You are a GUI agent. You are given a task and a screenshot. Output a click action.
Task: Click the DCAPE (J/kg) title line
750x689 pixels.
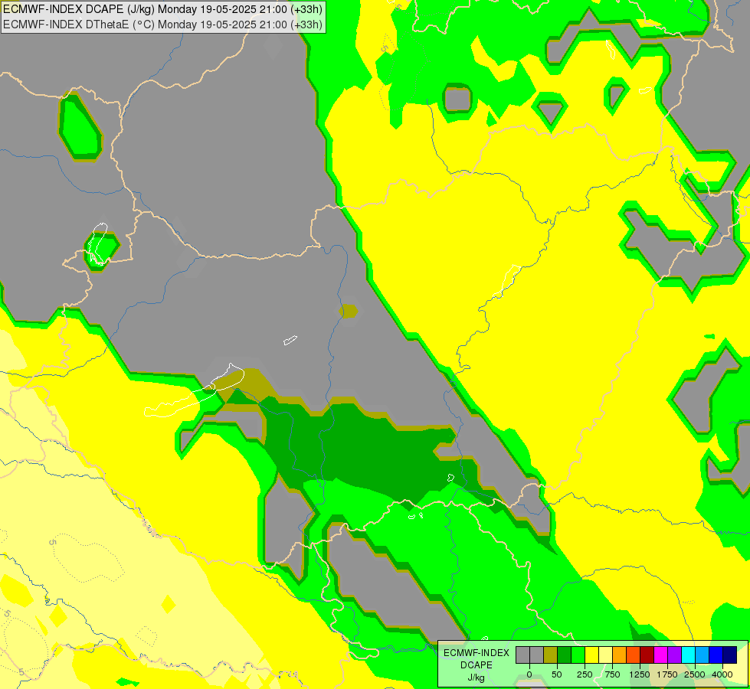(x=162, y=9)
